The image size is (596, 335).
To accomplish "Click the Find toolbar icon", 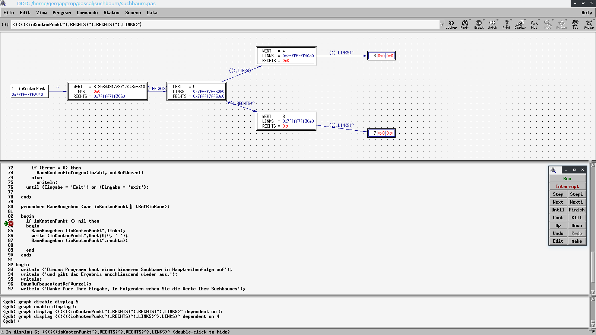I will tap(465, 25).
